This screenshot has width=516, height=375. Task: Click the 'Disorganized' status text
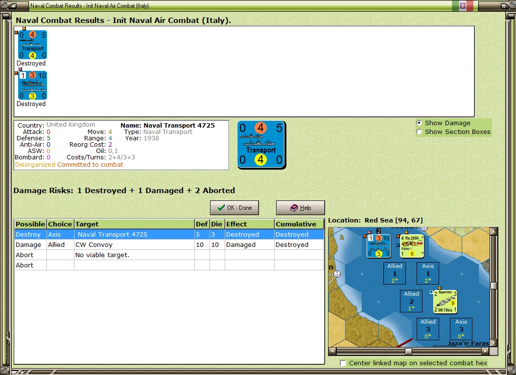coord(35,165)
